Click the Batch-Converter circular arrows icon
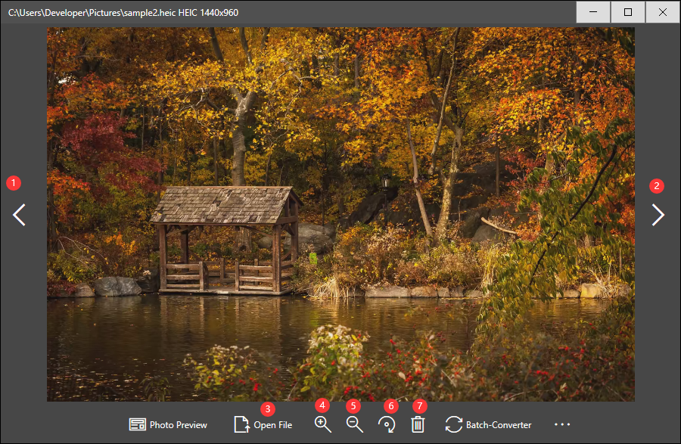This screenshot has height=444, width=681. [453, 424]
